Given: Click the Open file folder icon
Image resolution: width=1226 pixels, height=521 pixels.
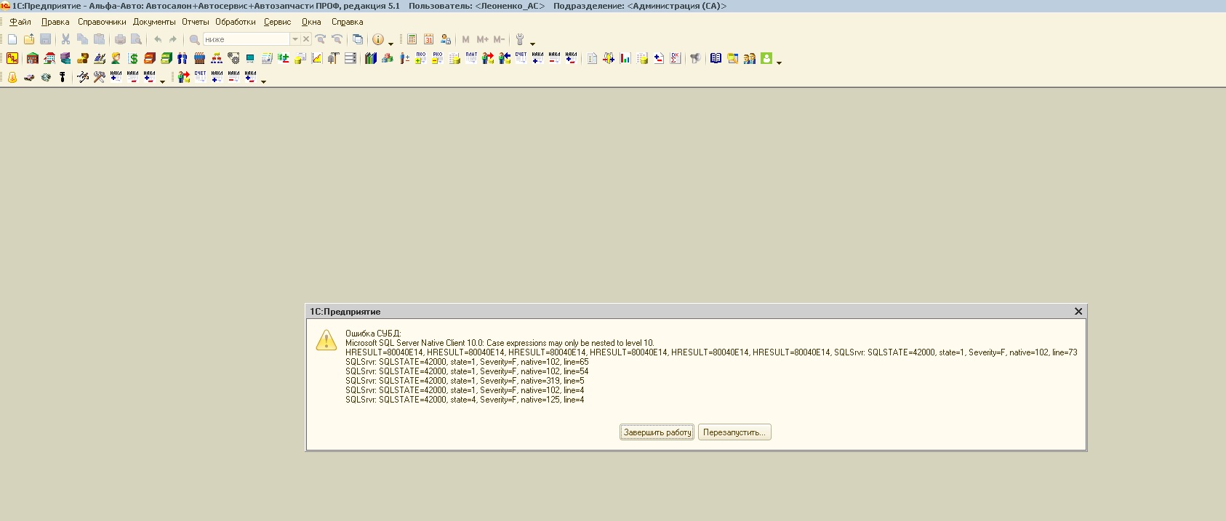Looking at the screenshot, I should [x=29, y=39].
